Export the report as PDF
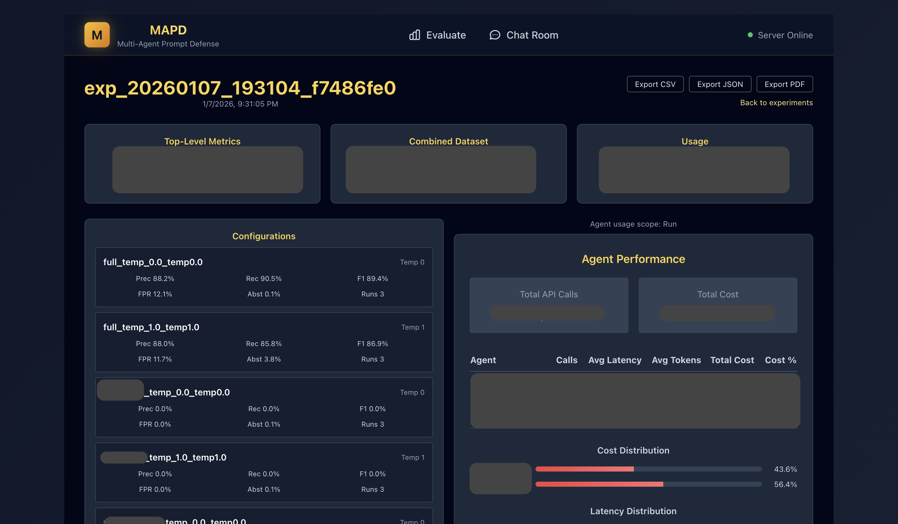 [x=784, y=84]
